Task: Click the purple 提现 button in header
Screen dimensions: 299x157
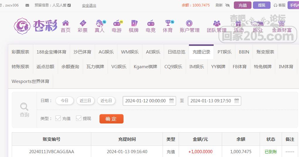Action: [261, 5]
